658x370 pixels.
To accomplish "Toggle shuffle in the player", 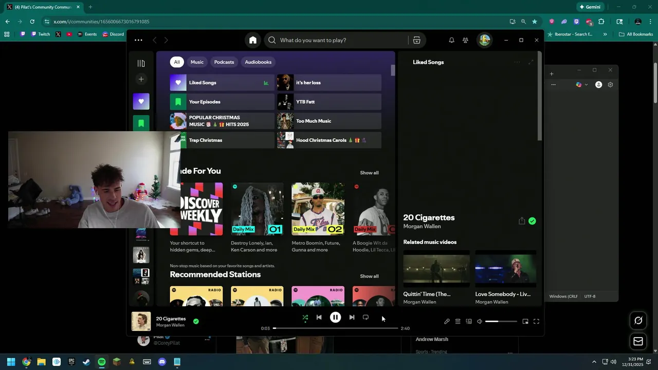I will (x=305, y=318).
